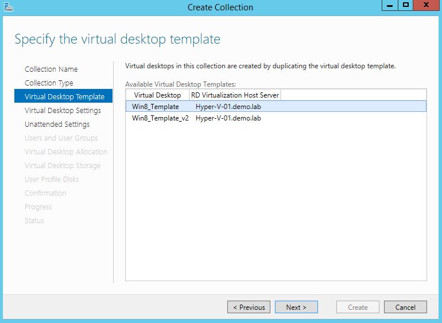
Task: Select Virtual Desktop Template step in sidebar
Action: click(64, 97)
